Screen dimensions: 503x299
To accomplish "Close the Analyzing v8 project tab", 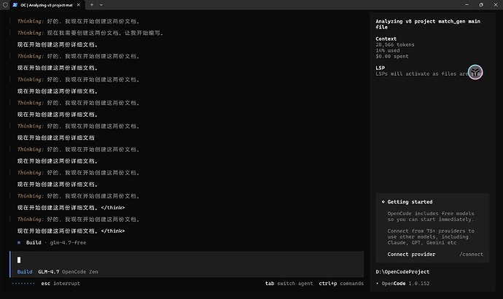I will [78, 5].
